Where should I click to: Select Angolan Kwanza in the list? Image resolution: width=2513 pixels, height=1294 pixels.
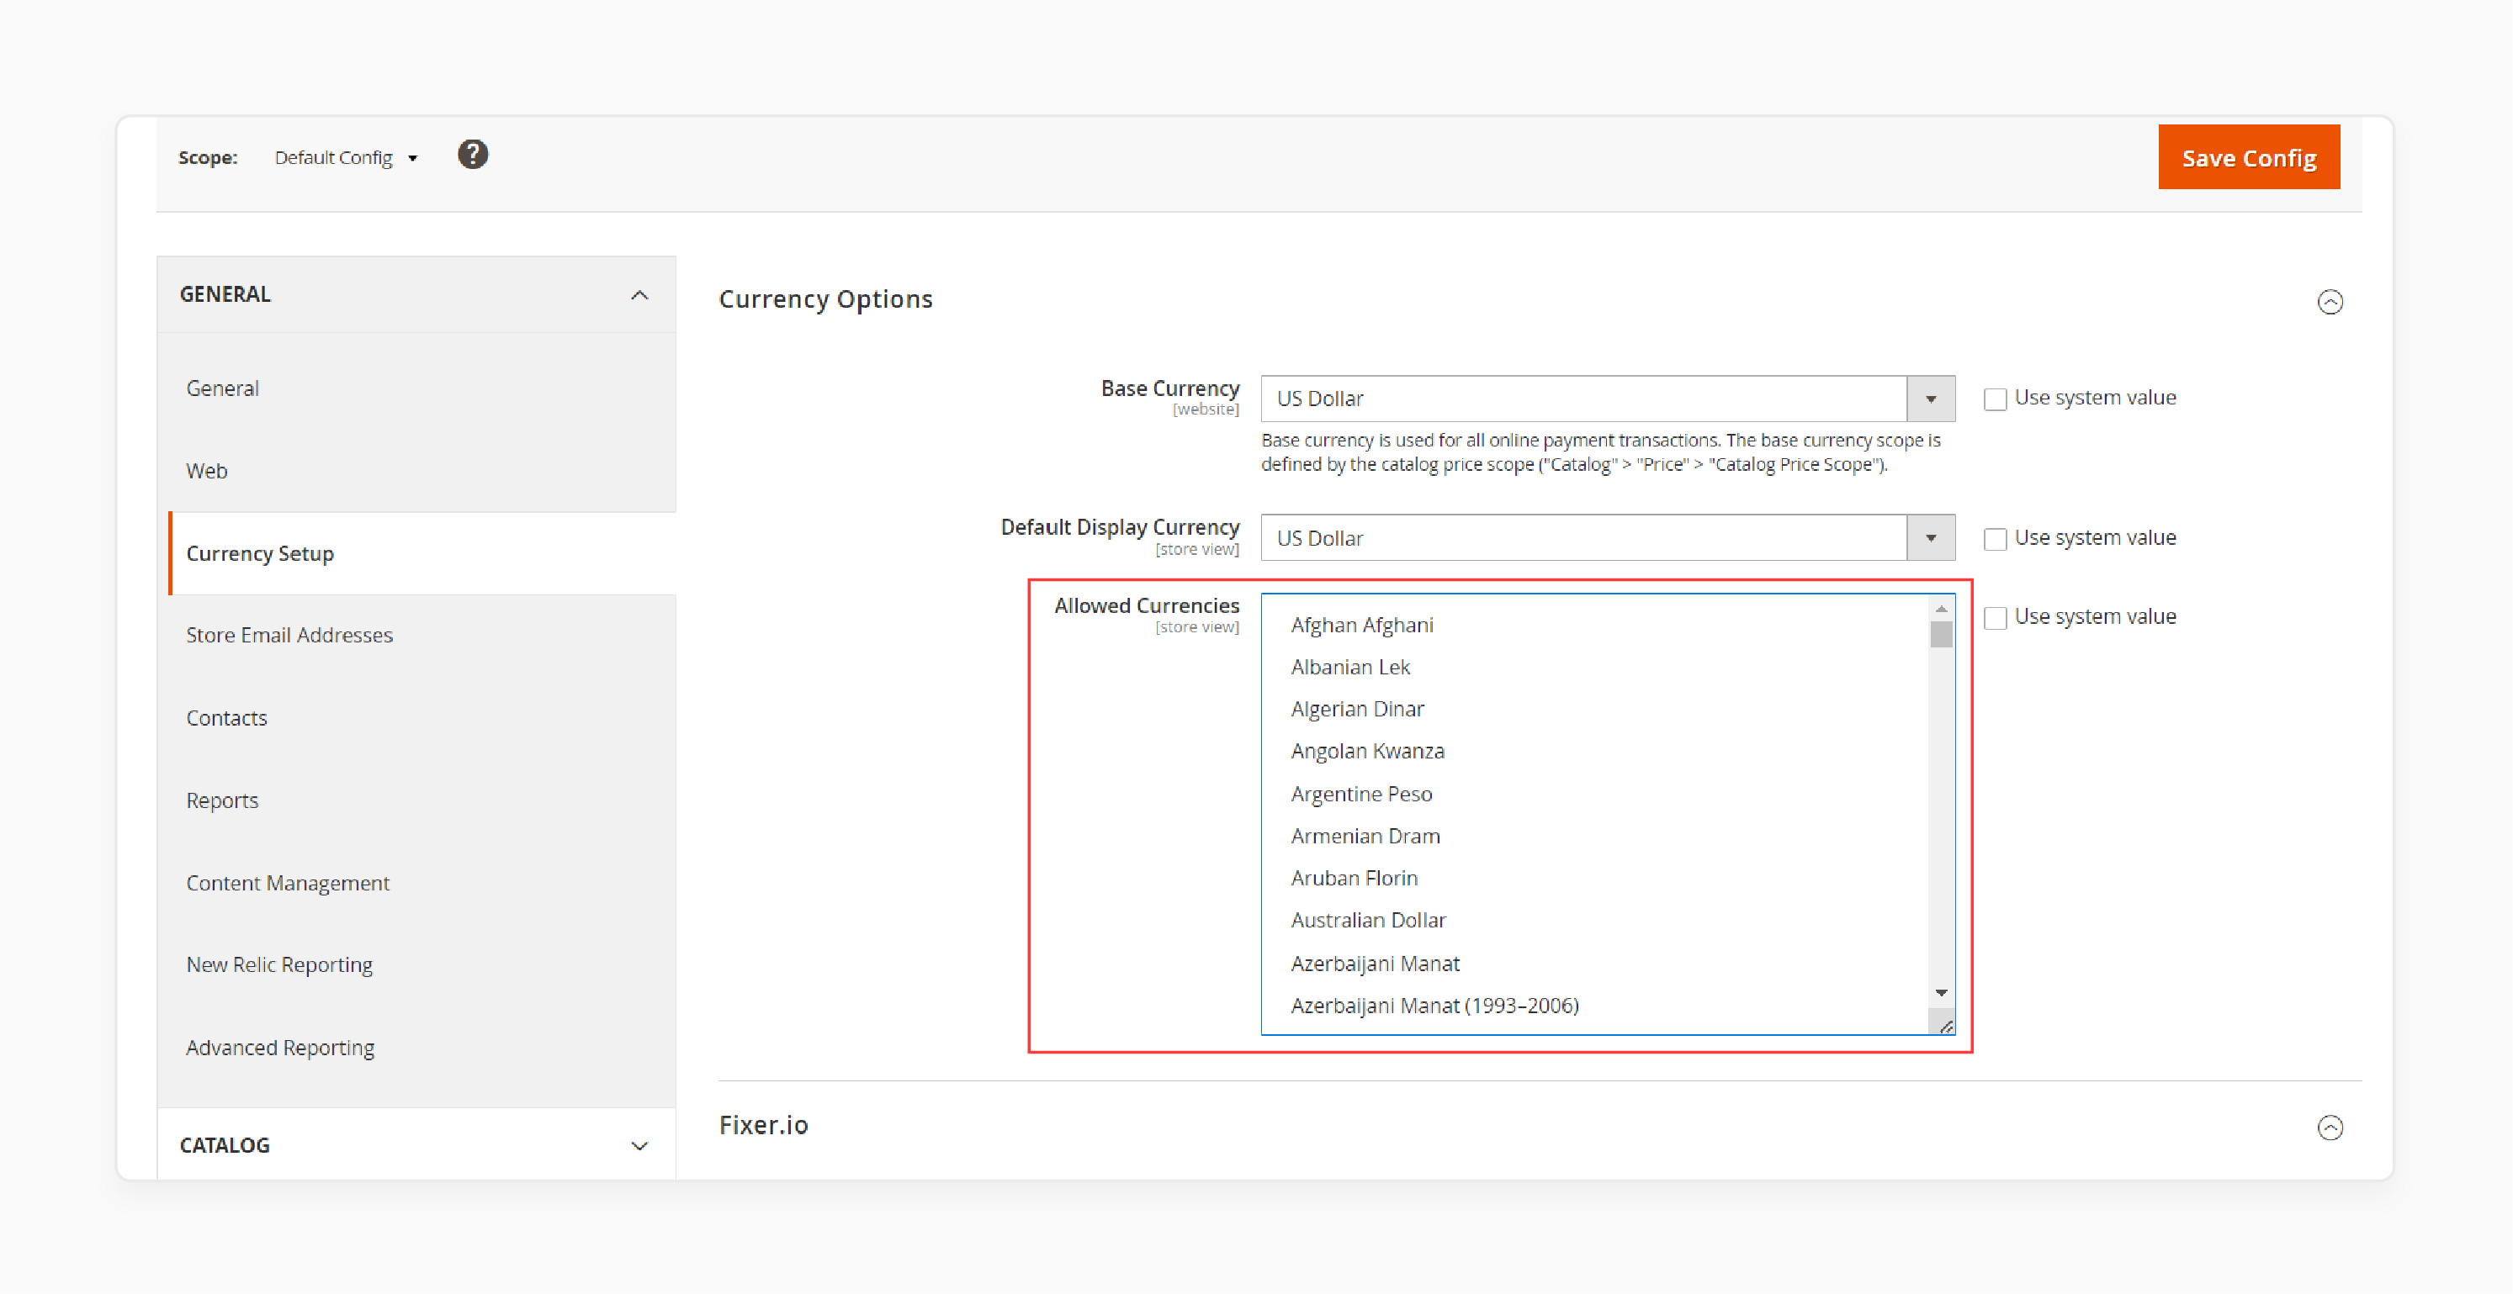[x=1367, y=751]
